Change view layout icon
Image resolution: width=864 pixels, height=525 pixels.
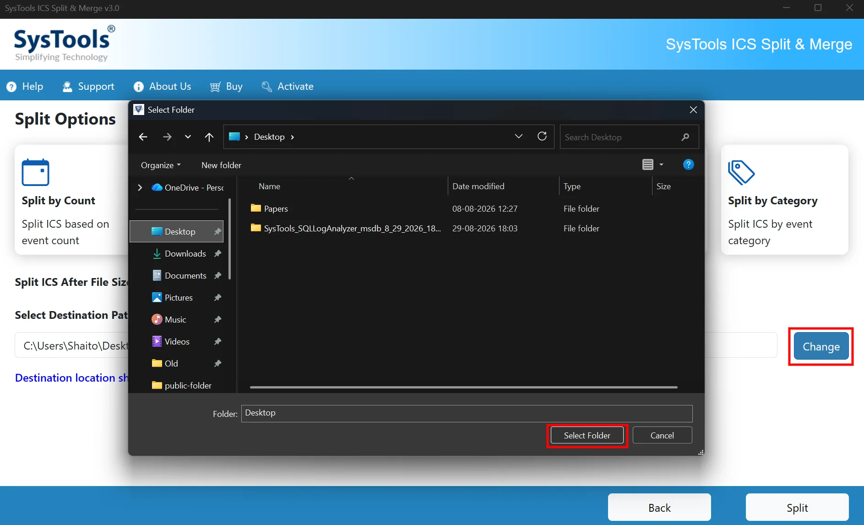point(647,164)
